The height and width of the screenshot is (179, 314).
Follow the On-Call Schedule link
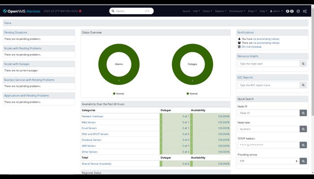251,47
